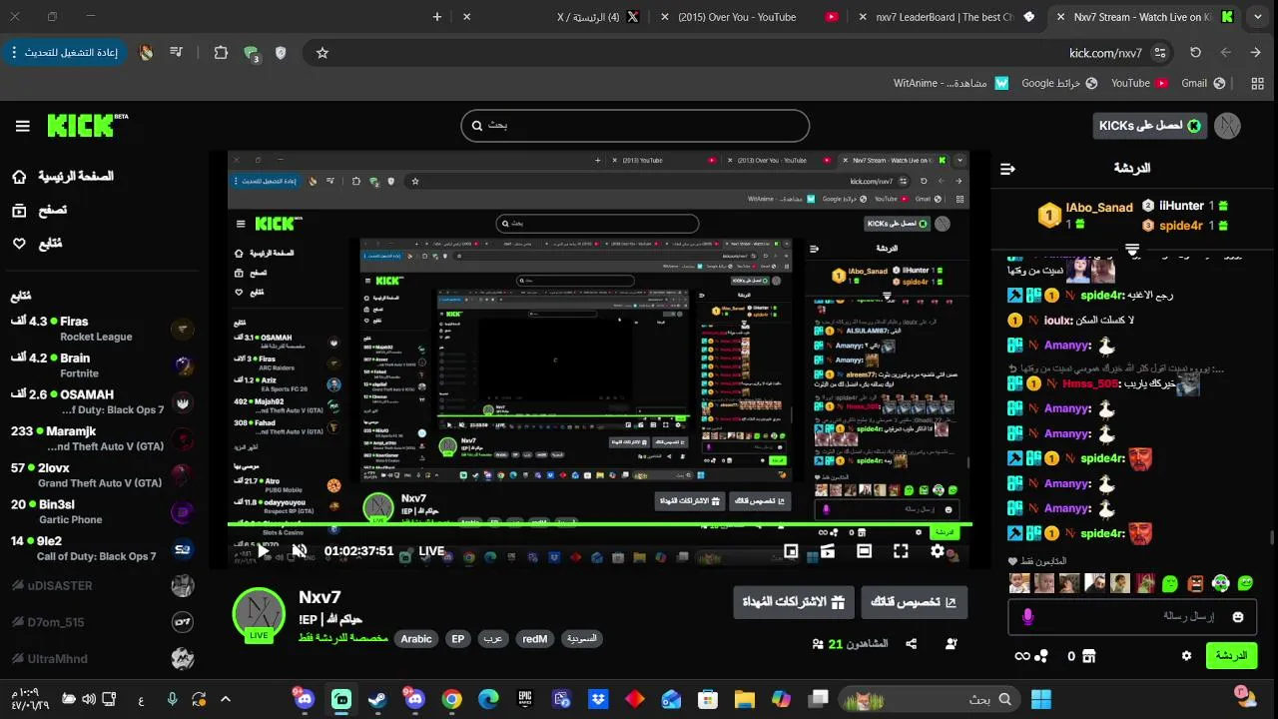Viewport: 1278px width, 719px height.
Task: Open Maramjk GTA V channel
Action: point(102,438)
